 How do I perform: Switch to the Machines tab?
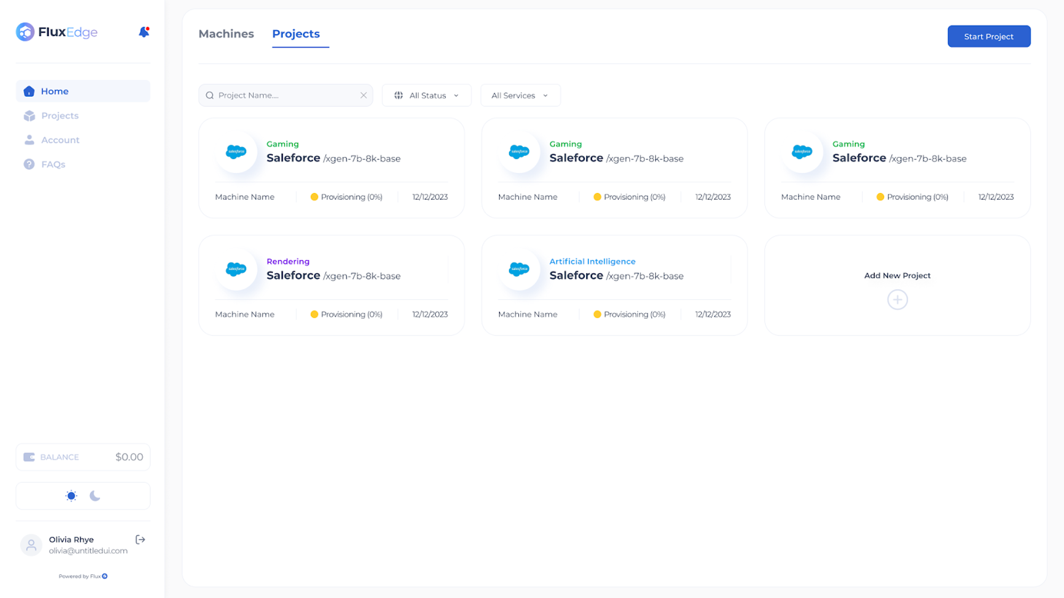[226, 34]
